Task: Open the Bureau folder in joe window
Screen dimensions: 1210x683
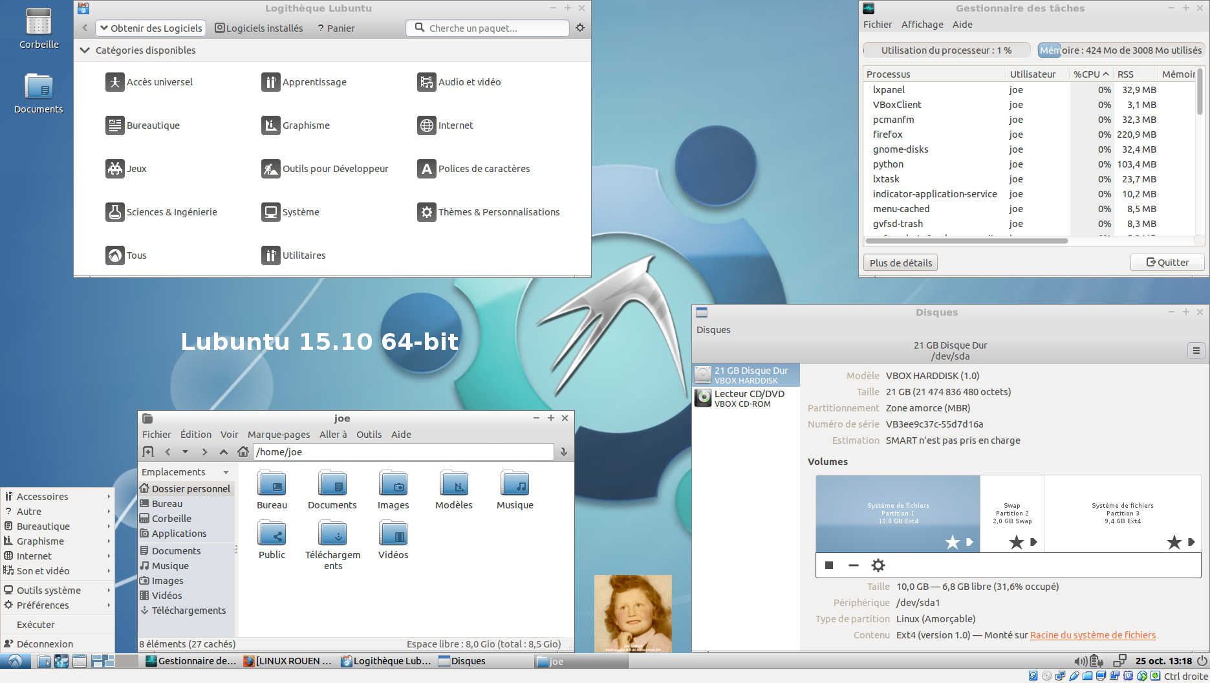Action: (272, 490)
